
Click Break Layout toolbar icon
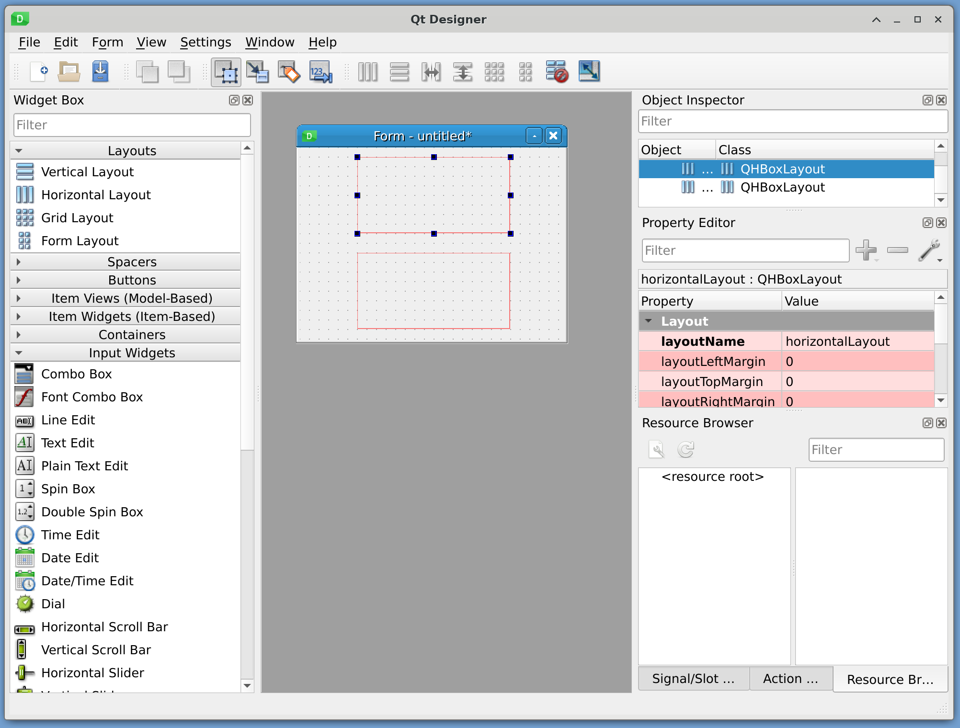(557, 72)
